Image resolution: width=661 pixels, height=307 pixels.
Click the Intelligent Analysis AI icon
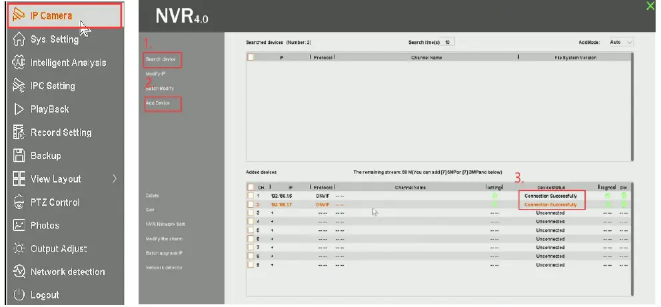pos(19,63)
